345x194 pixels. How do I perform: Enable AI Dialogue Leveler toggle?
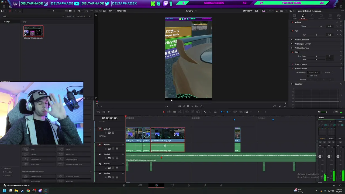(291, 44)
